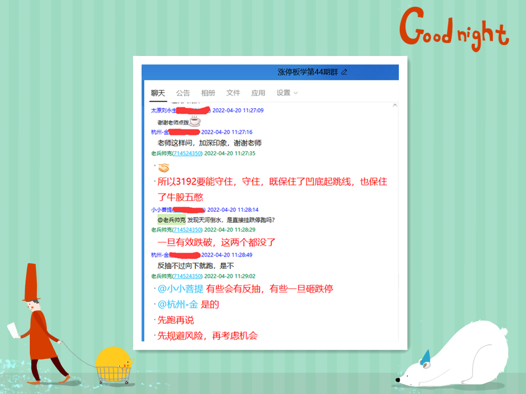526x394 pixels.
Task: Click message 一旦有效跌破，这两个都没了
Action: pyautogui.click(x=216, y=242)
